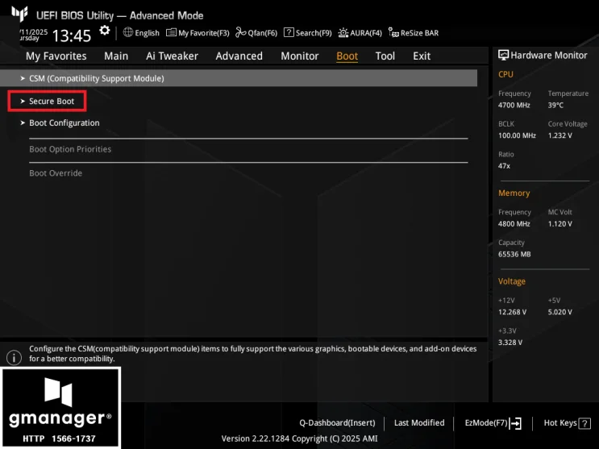Open AURA(F4) lighting icon
The image size is (599, 449).
pyautogui.click(x=343, y=33)
